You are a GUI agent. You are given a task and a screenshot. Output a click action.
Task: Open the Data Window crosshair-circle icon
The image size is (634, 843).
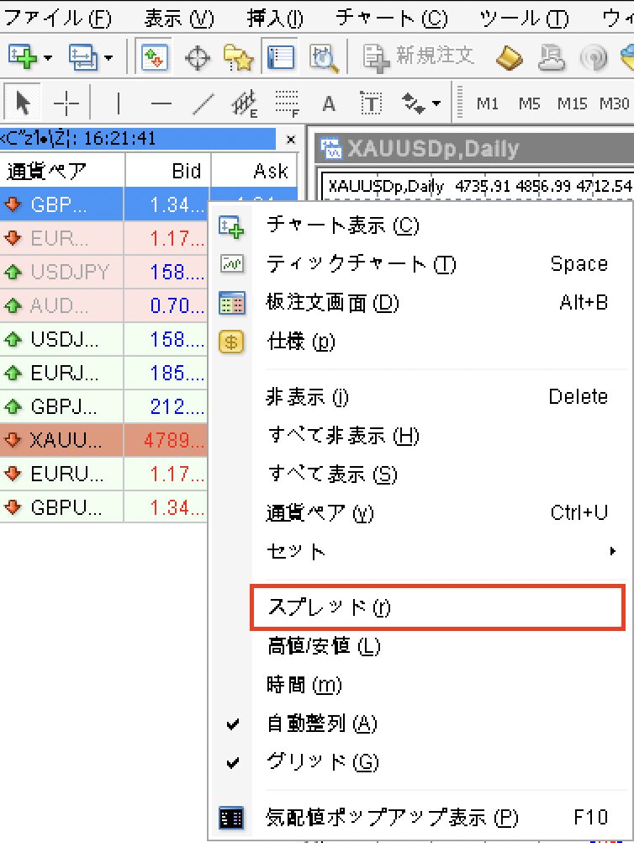(197, 57)
